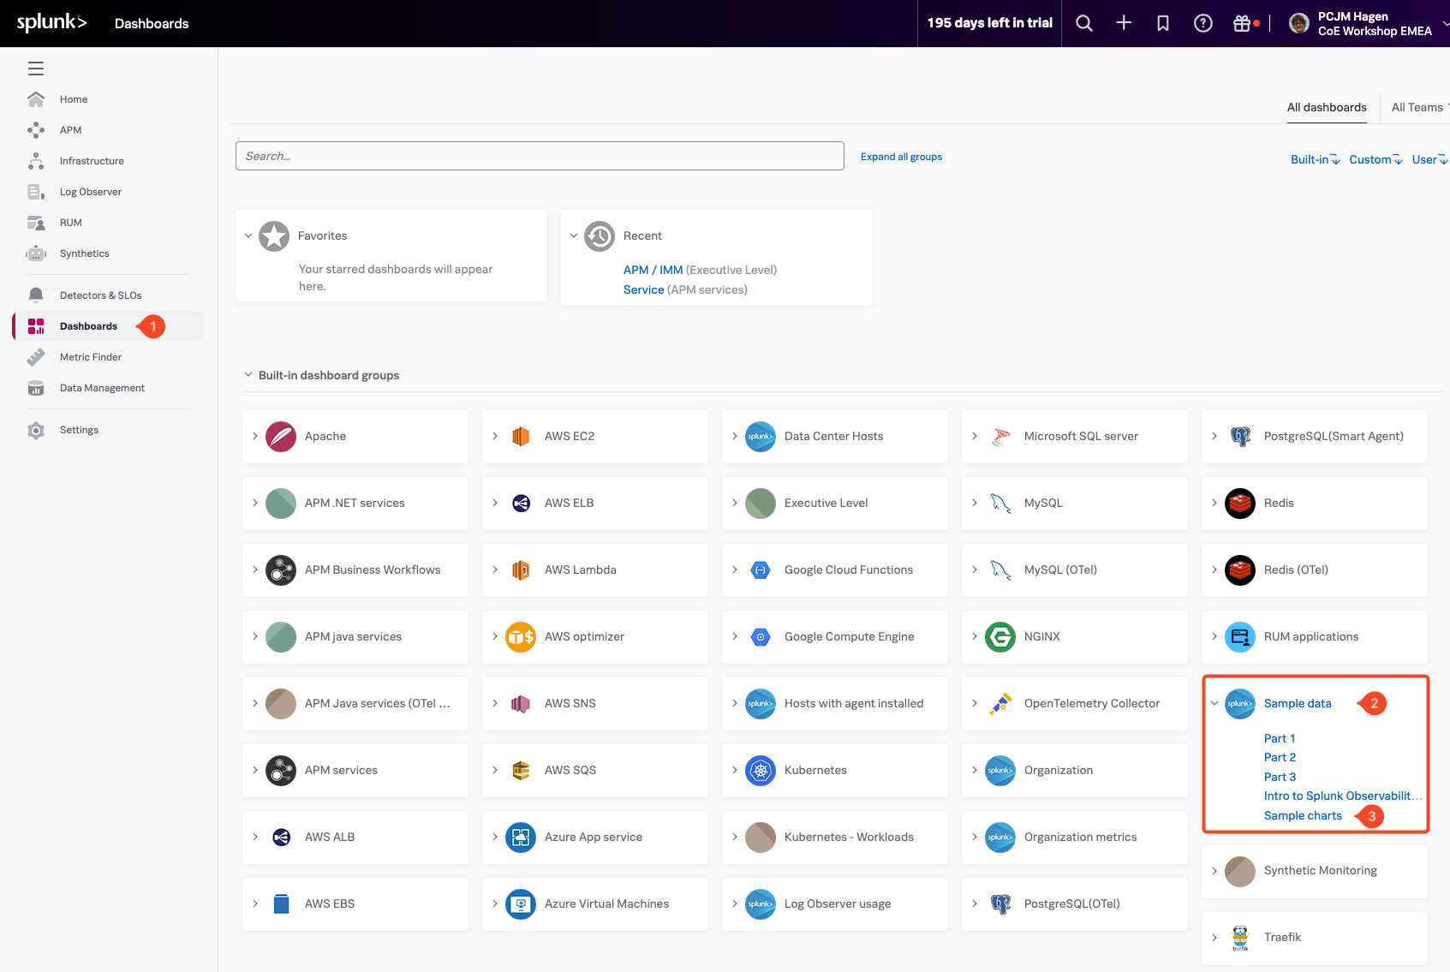
Task: Switch to the All dashboards tab
Action: (1327, 107)
